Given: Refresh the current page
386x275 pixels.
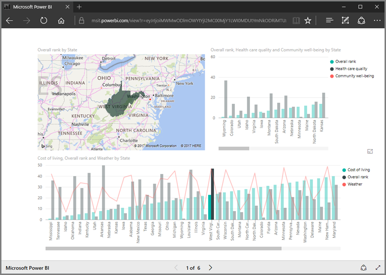Looking at the screenshot, I should pos(44,21).
